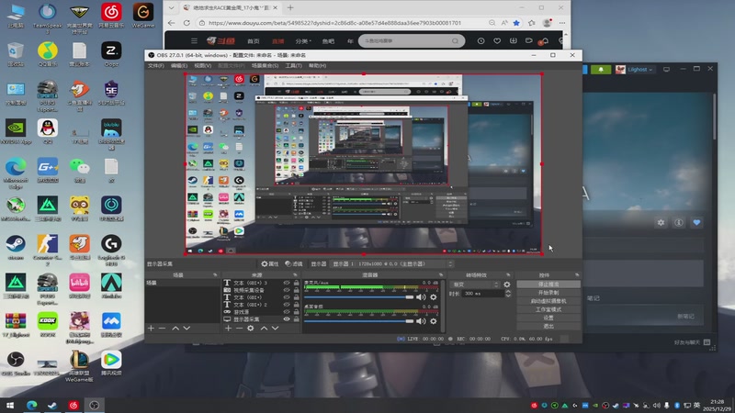Open the display selector dropdown in toolbar
Screen dimensions: 735x413
pos(392,264)
